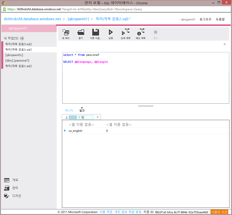
Task: Select the 결과 results tab
Action: point(82,110)
